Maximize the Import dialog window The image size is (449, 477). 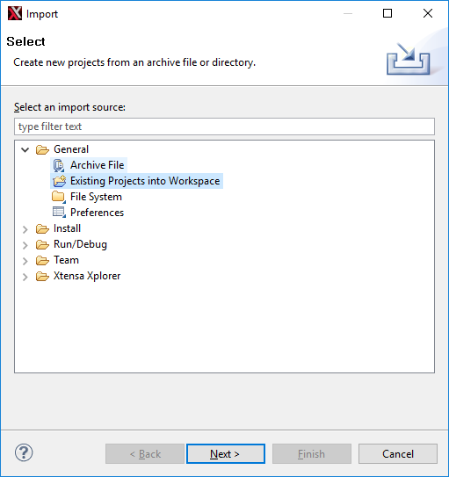(x=387, y=13)
